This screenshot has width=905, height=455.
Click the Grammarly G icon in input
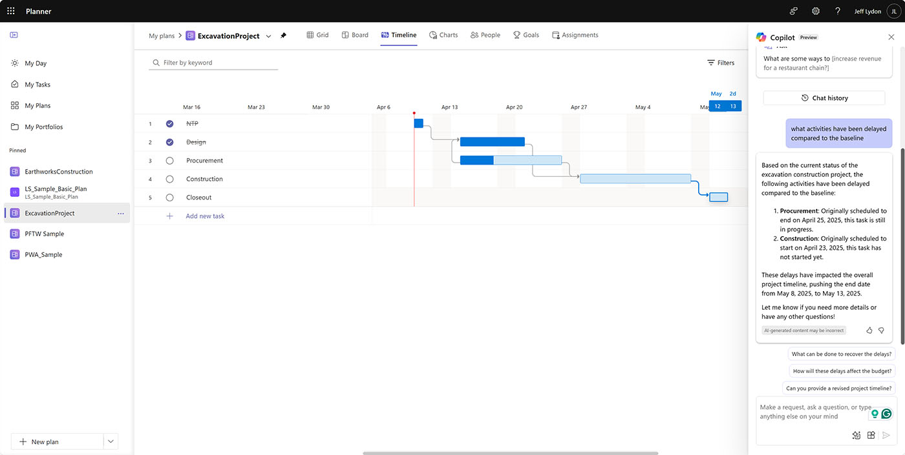(886, 414)
